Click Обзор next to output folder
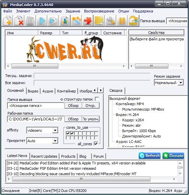Viewport: 189px width, 195px height. pos(73,106)
